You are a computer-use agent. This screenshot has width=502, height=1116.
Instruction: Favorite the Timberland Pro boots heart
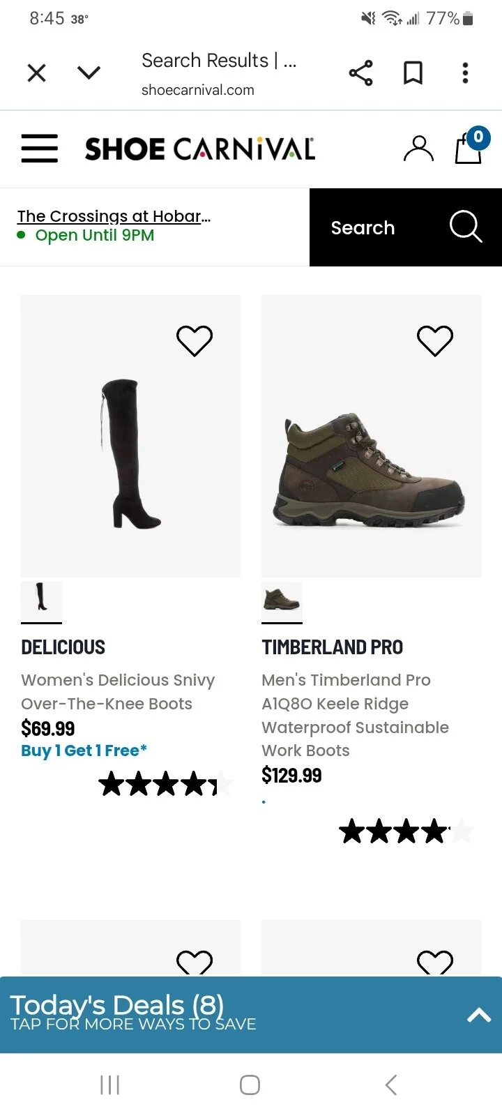tap(434, 341)
